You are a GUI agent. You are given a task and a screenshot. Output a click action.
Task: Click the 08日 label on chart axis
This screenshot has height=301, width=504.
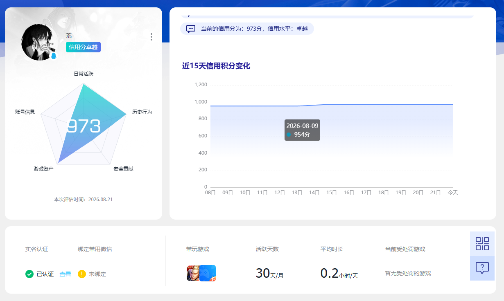point(210,192)
